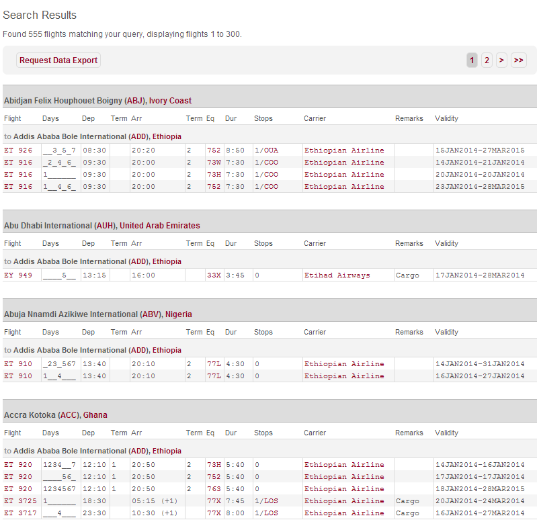Viewport: 539px width, 524px height.
Task: Click the Request Data Export button
Action: 58,60
